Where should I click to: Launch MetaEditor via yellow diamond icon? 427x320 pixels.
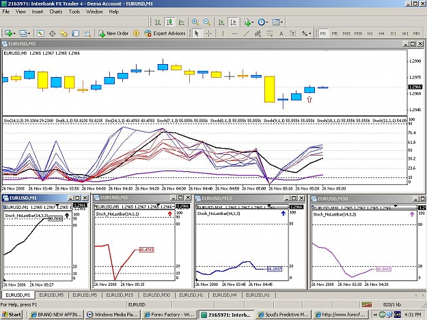136,33
